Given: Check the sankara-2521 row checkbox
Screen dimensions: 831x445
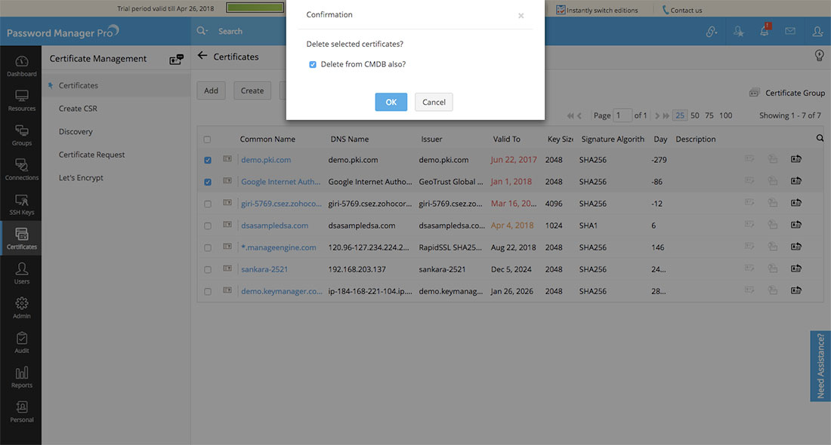Looking at the screenshot, I should (208, 270).
